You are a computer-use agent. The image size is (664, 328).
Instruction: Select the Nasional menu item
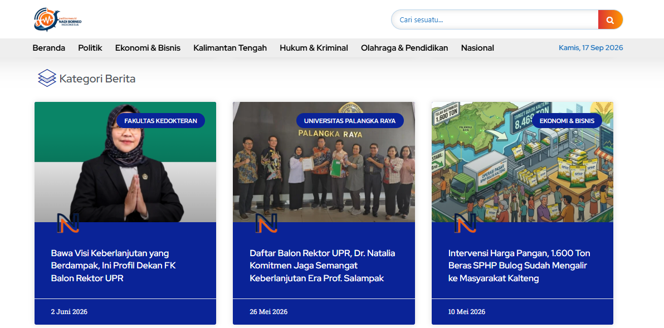pyautogui.click(x=477, y=48)
